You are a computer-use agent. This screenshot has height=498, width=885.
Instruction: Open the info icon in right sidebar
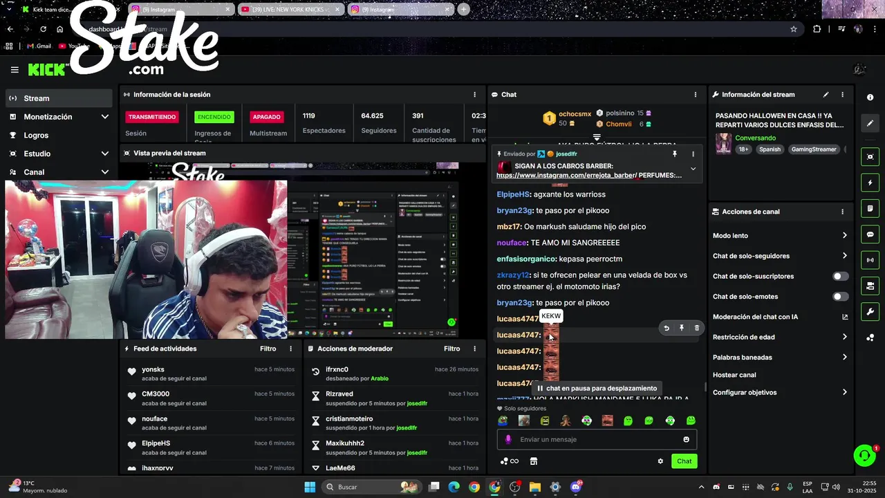[870, 98]
